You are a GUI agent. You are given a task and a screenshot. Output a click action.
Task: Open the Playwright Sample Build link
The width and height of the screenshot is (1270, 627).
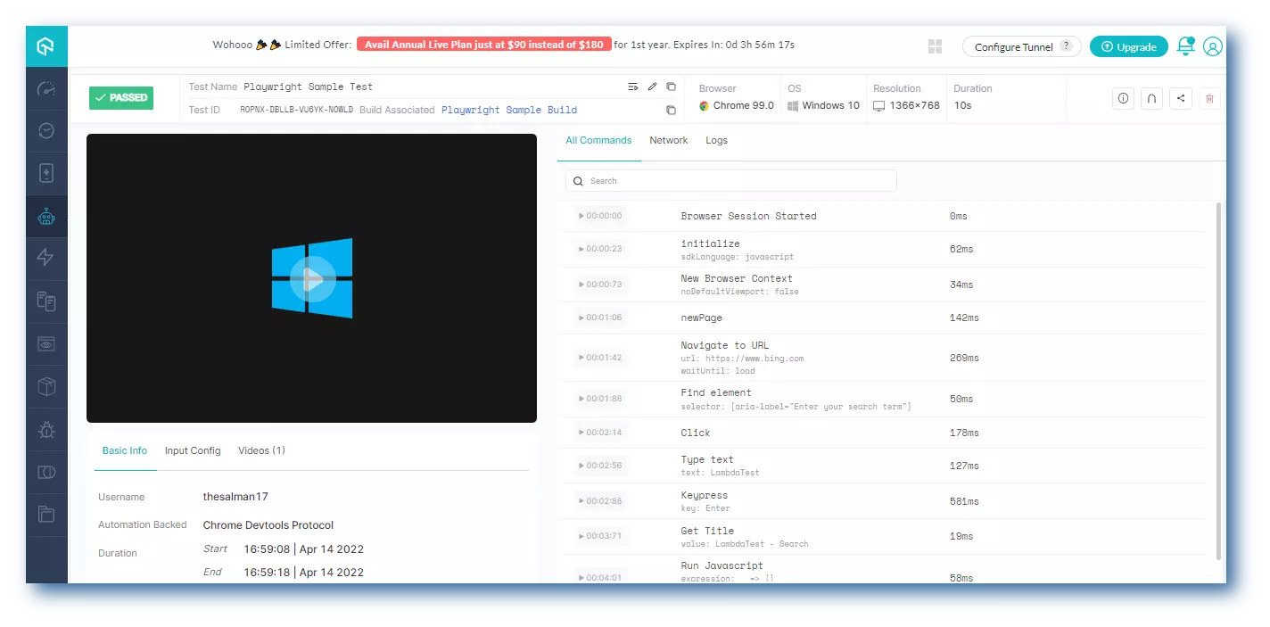508,110
